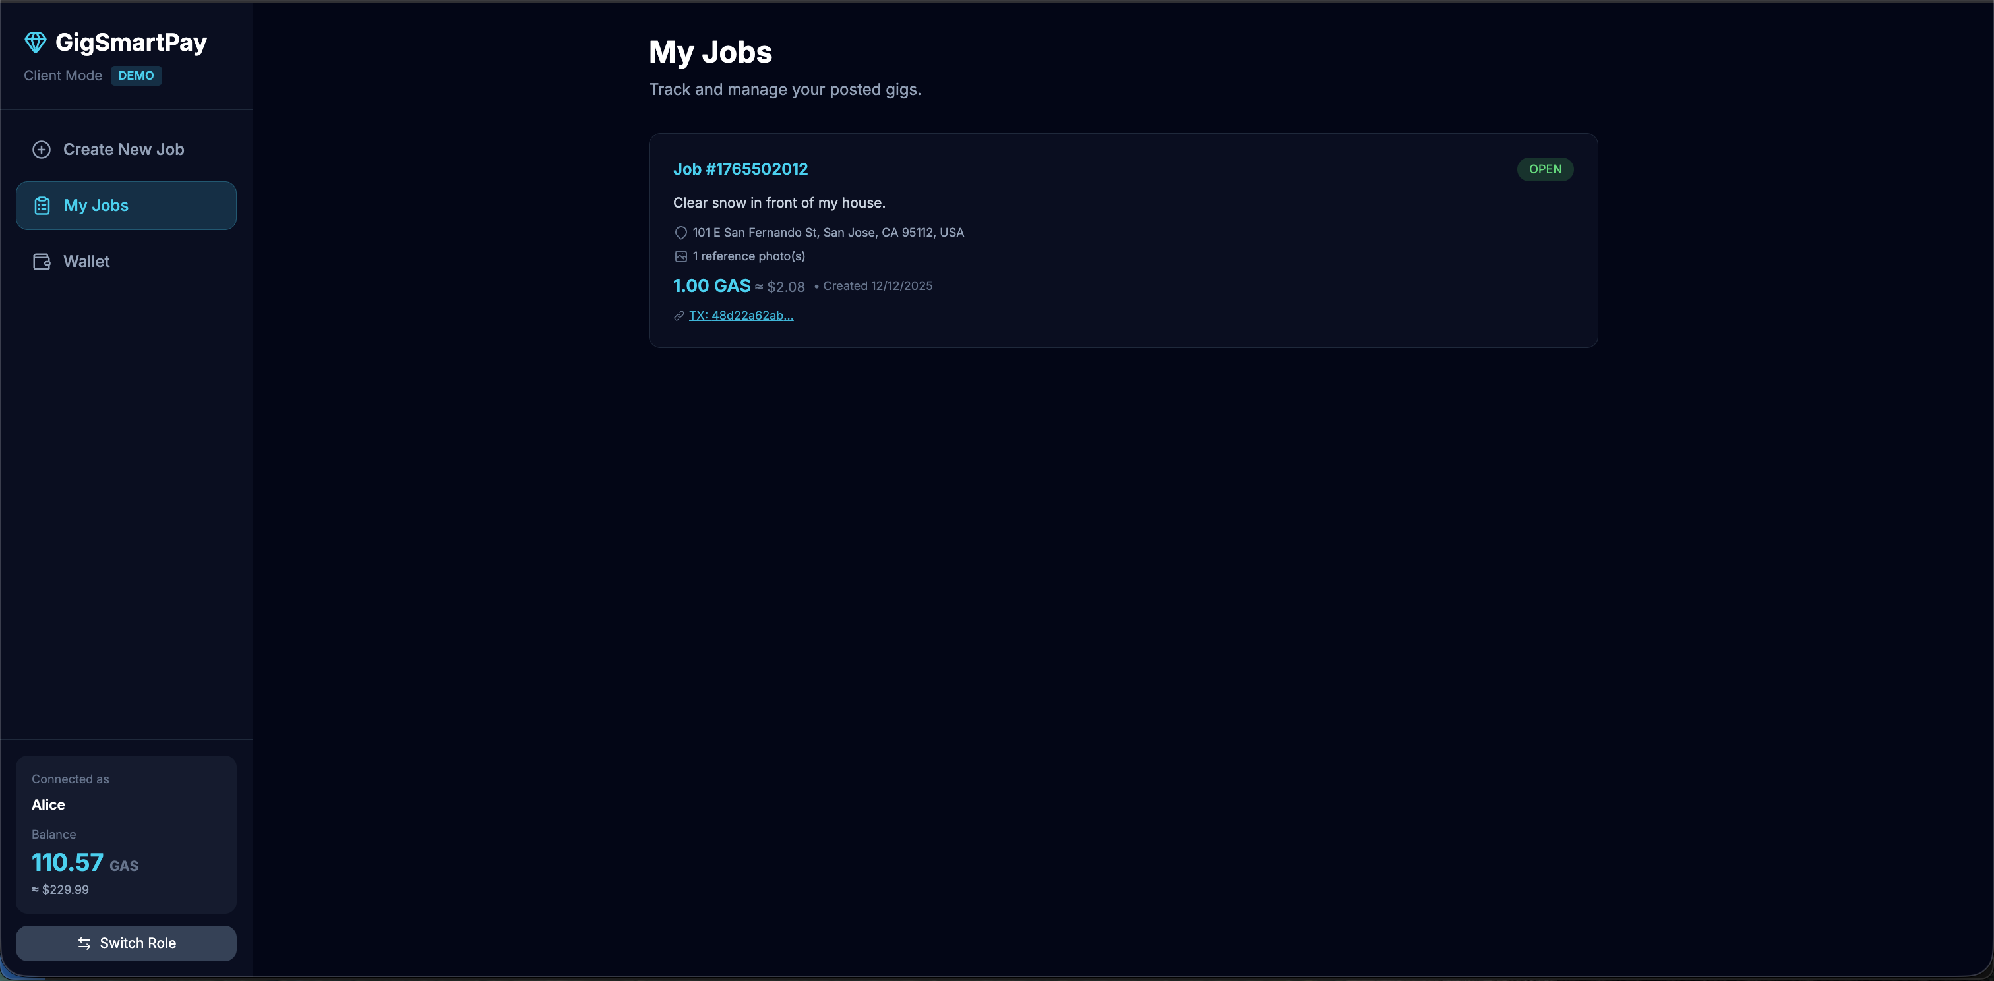Open Job #1765502012 title
The width and height of the screenshot is (1994, 981).
(740, 169)
